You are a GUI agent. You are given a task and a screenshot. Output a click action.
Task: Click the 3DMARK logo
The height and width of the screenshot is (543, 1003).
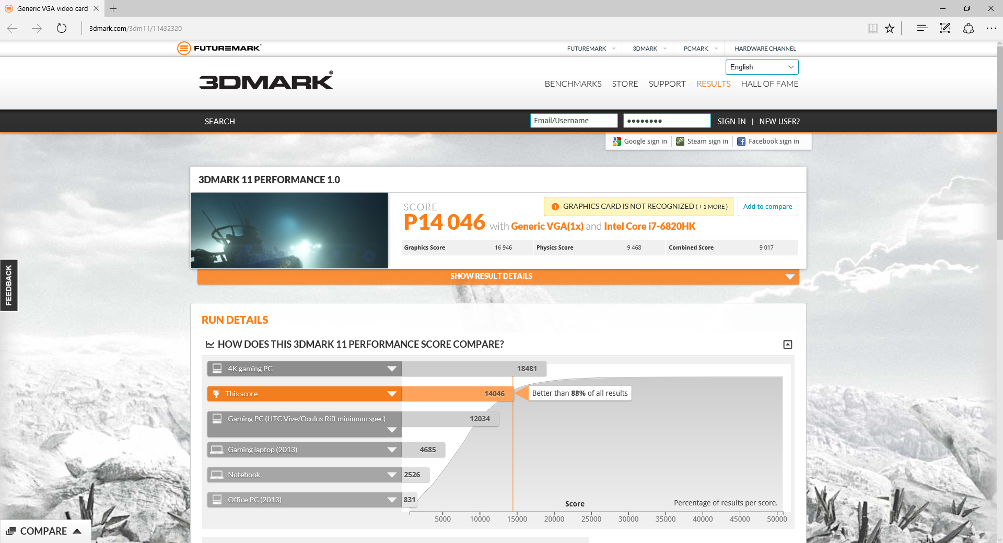click(266, 80)
